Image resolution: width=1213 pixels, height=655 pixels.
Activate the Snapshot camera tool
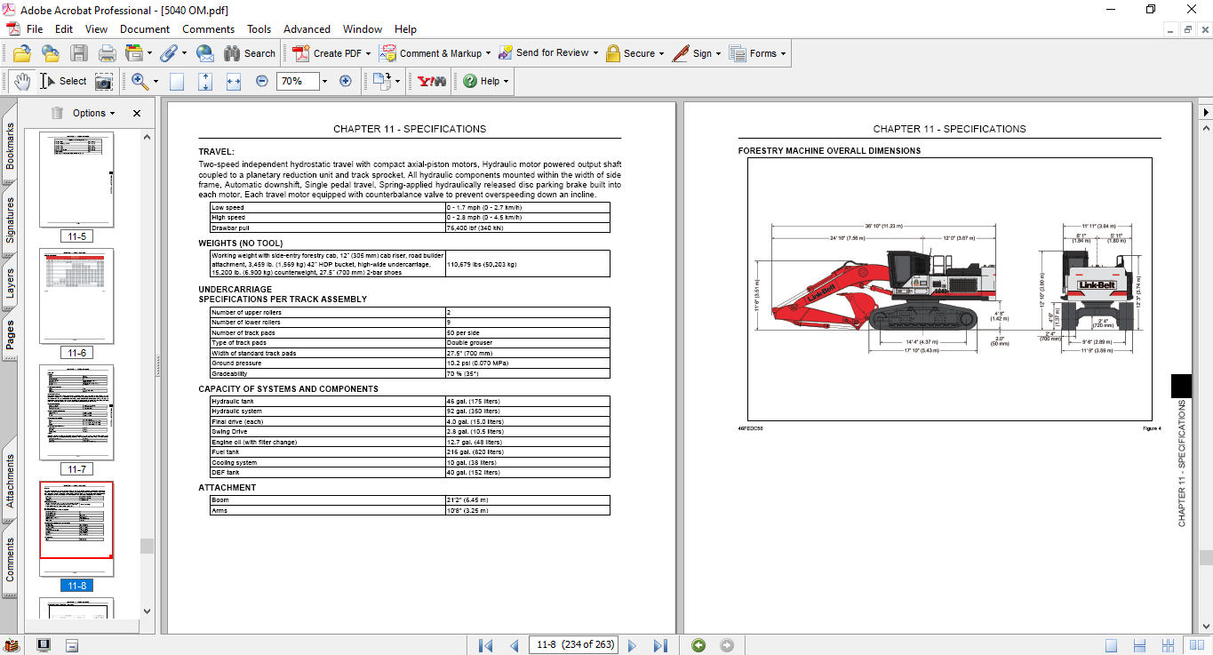tap(104, 81)
